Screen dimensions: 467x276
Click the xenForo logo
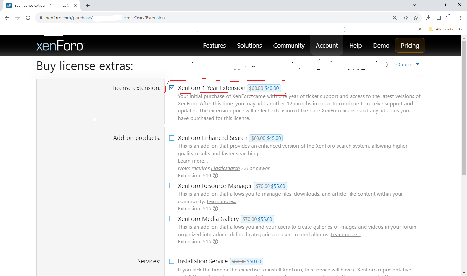pyautogui.click(x=60, y=46)
